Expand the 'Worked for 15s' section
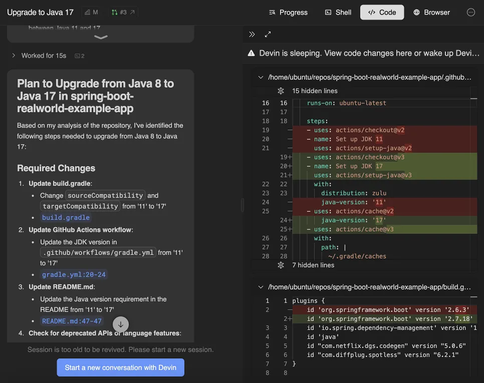This screenshot has height=383, width=484. pos(39,56)
